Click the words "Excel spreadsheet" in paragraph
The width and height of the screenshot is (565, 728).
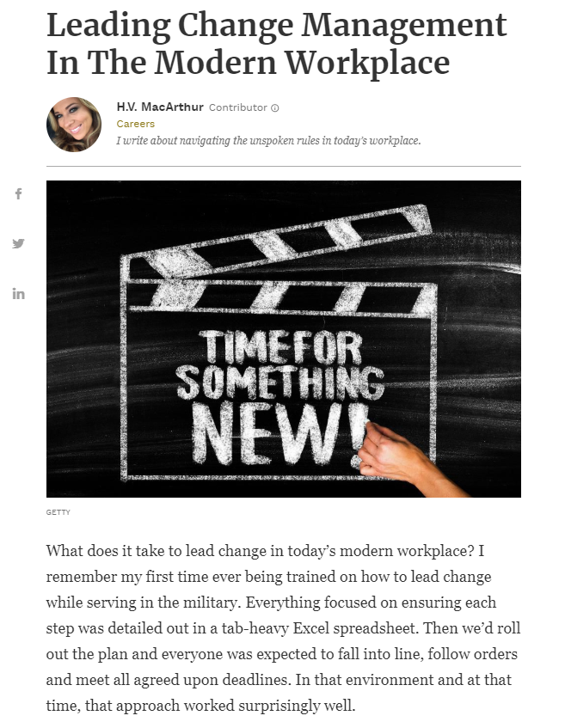point(354,628)
